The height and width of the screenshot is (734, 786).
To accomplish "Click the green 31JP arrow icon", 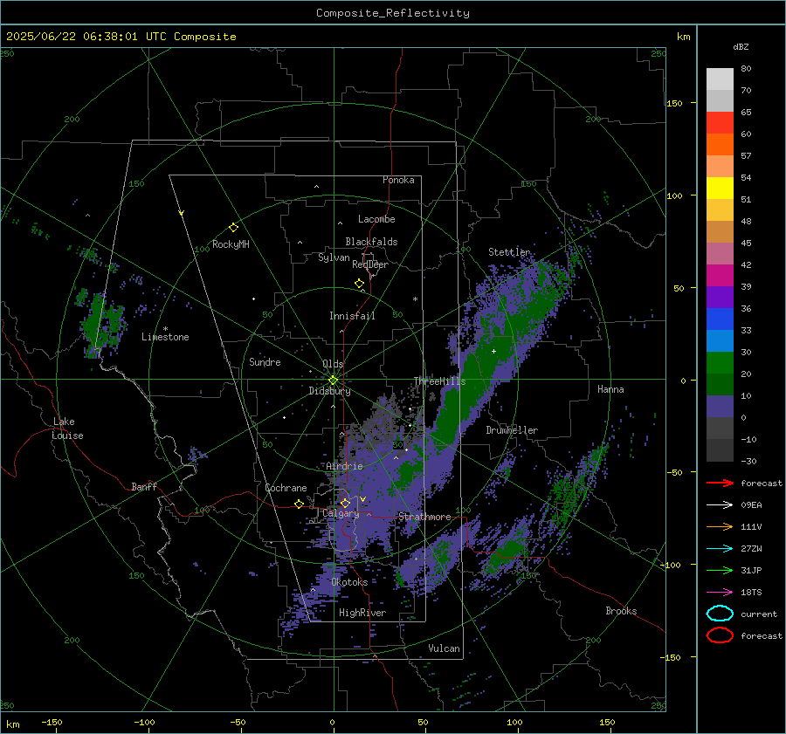I will pyautogui.click(x=720, y=570).
